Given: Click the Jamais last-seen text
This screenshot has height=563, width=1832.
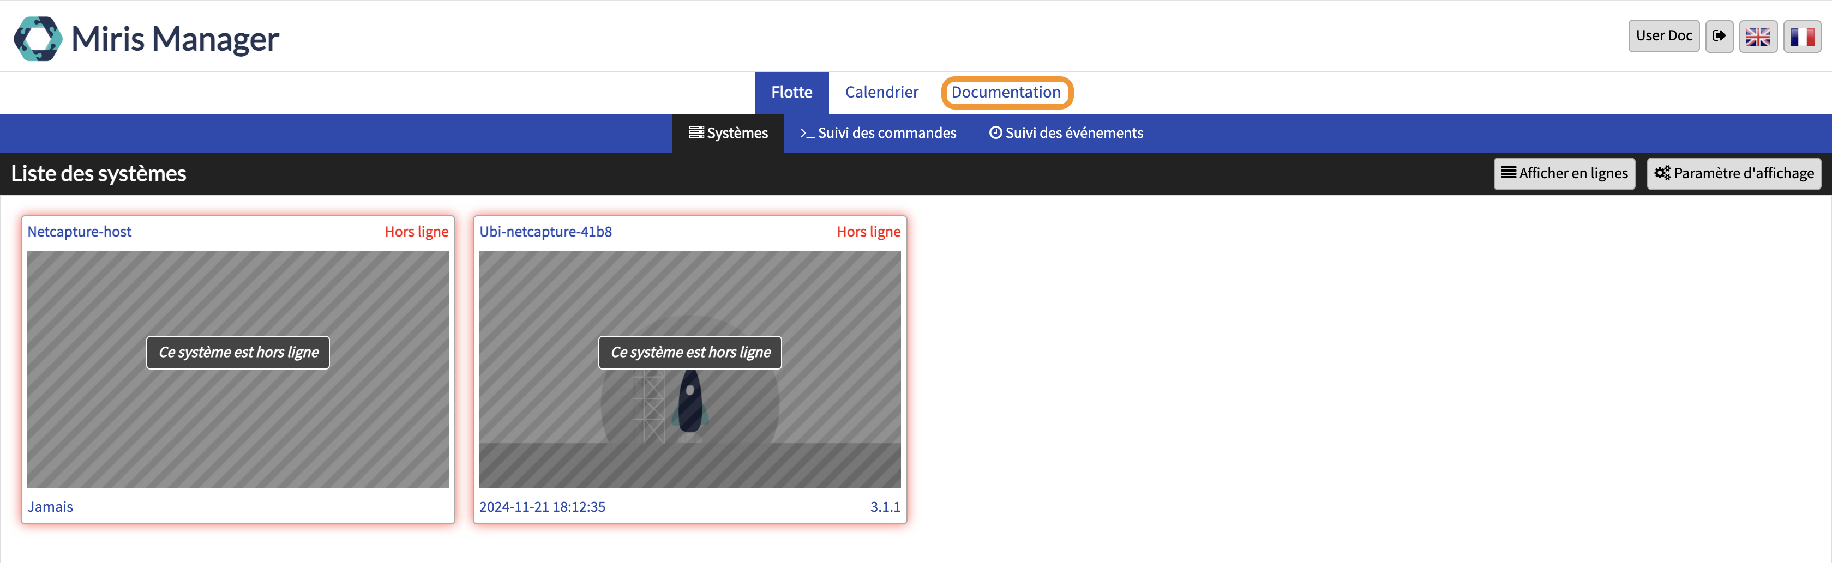Looking at the screenshot, I should click(x=50, y=507).
